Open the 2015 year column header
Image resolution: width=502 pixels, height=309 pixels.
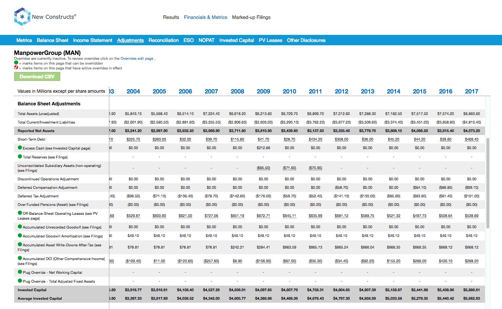click(x=419, y=91)
